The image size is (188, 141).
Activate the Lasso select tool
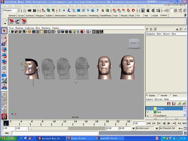point(4,37)
